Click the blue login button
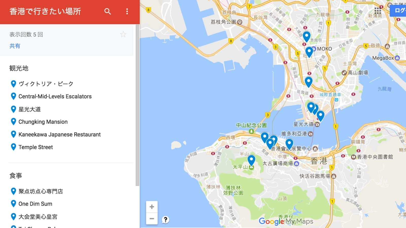 point(398,11)
